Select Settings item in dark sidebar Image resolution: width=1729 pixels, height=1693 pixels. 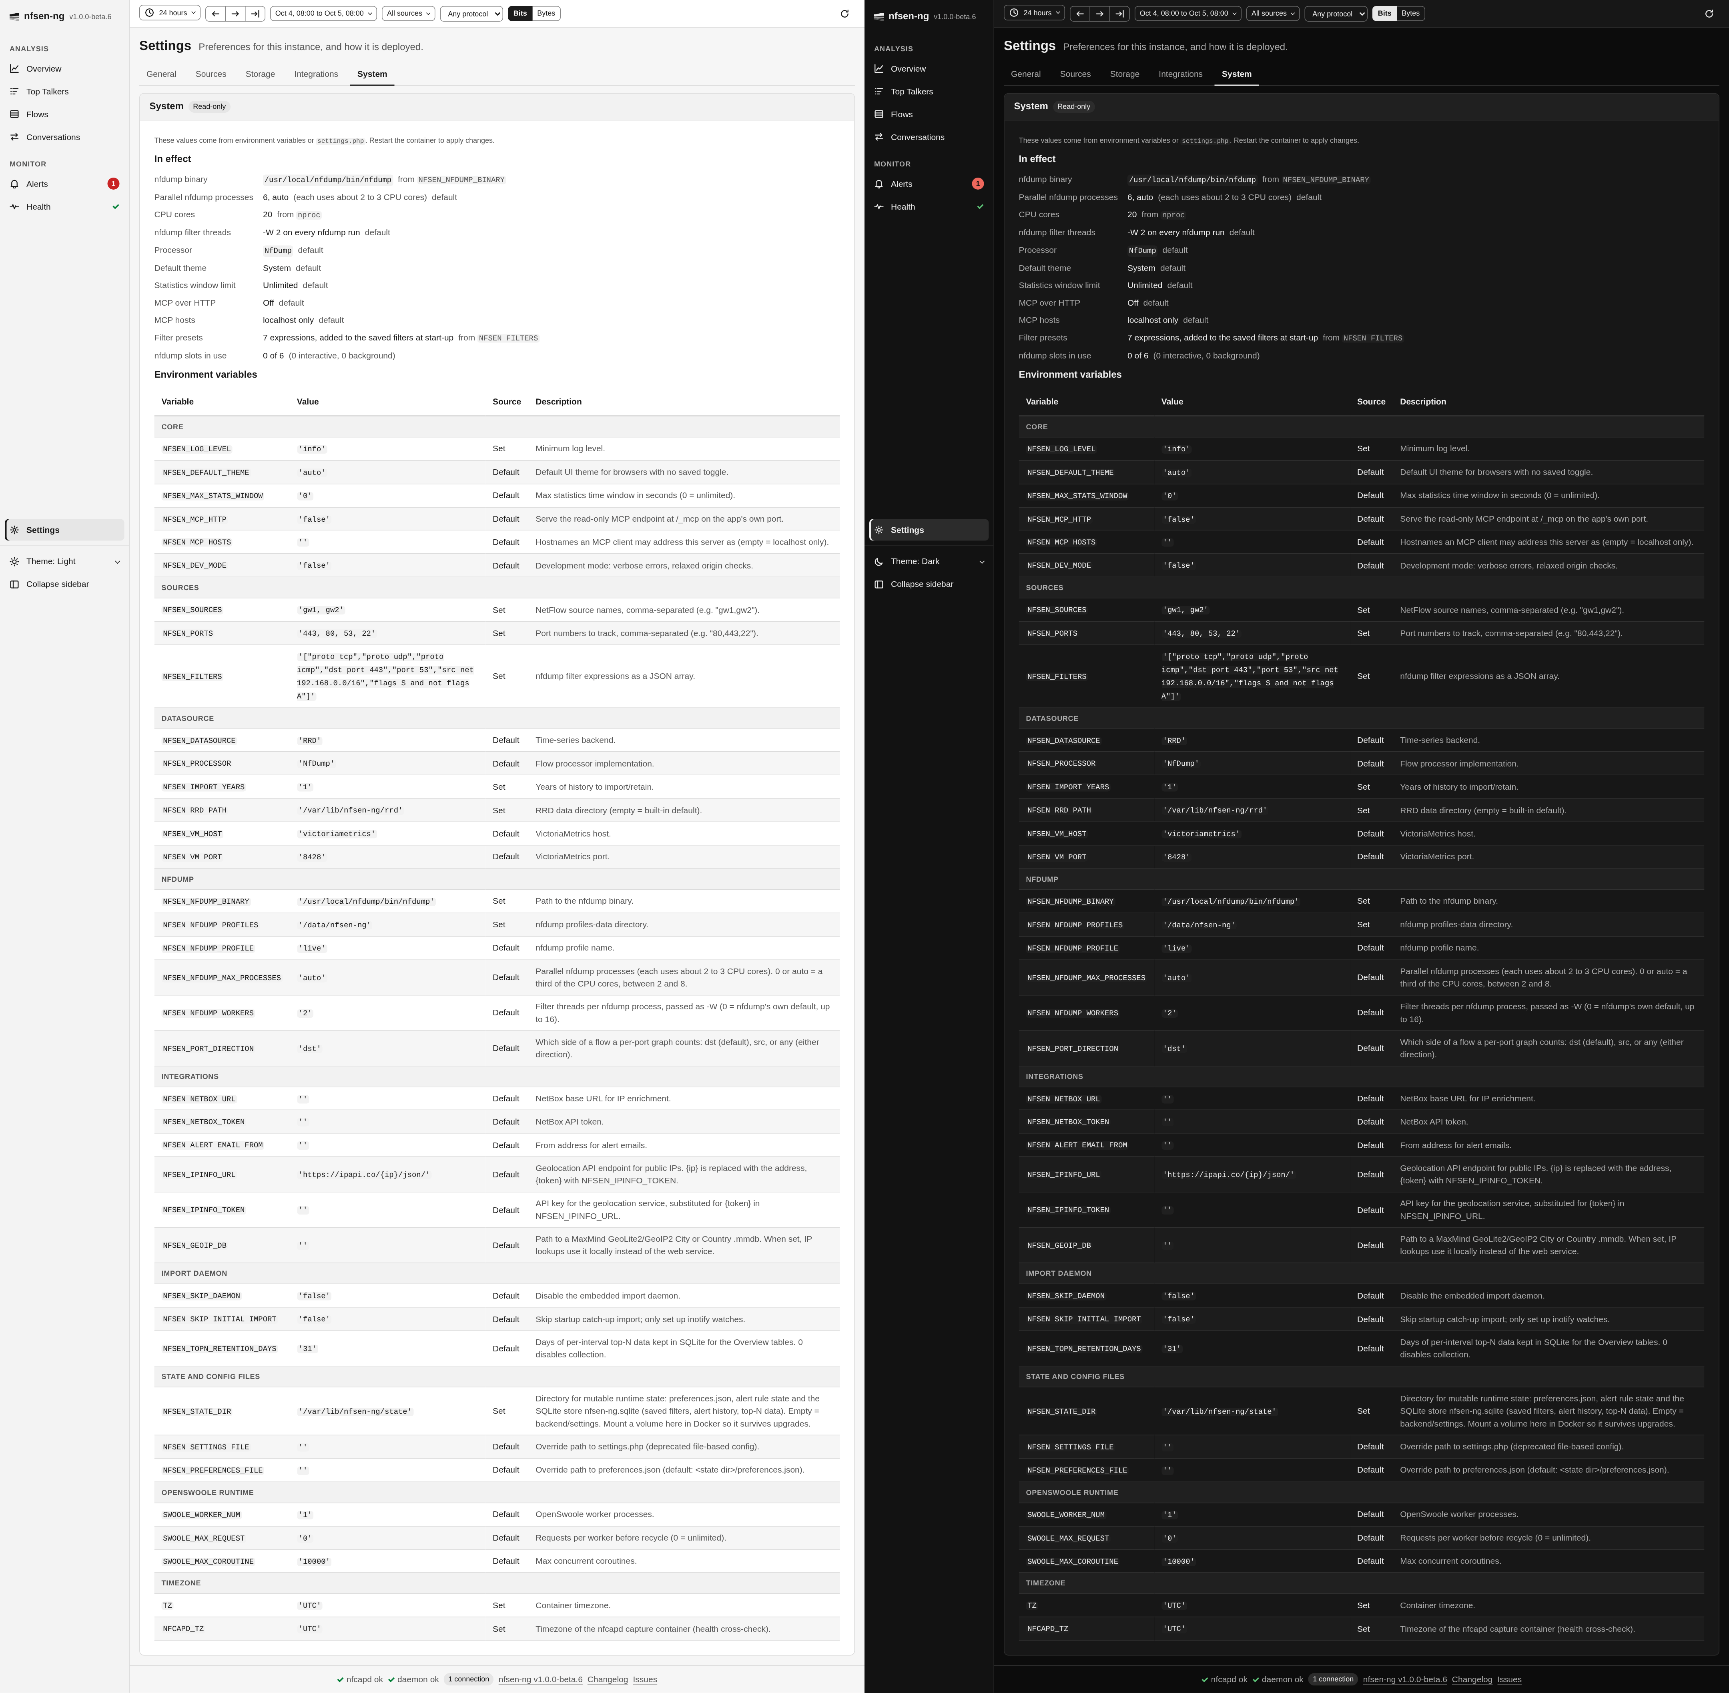coord(929,530)
